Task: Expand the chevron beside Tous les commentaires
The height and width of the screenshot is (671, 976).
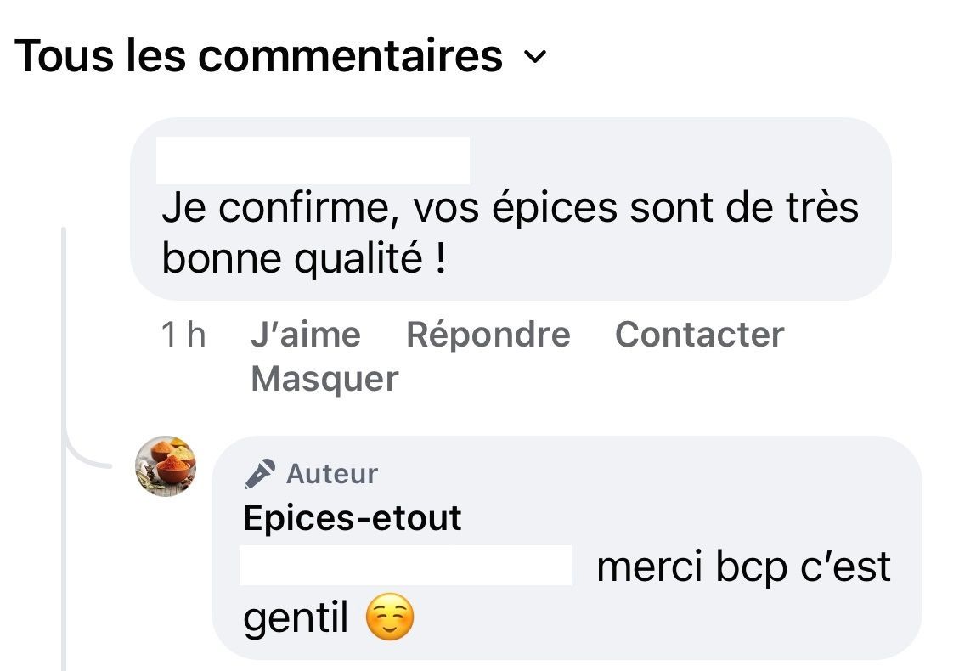Action: [535, 57]
